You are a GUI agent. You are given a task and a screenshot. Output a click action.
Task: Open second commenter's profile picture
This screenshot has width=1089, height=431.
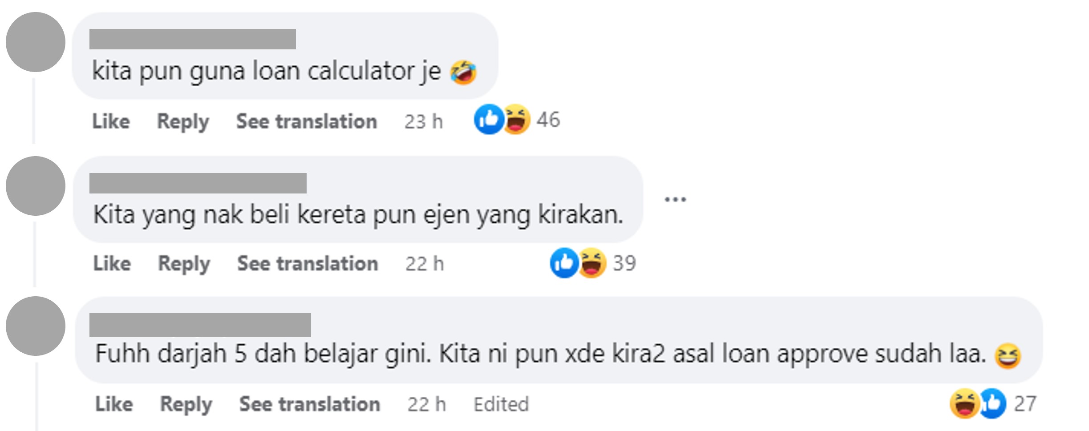click(x=36, y=186)
